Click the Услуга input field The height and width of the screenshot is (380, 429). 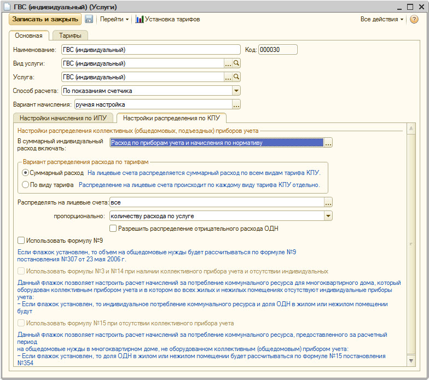point(143,77)
